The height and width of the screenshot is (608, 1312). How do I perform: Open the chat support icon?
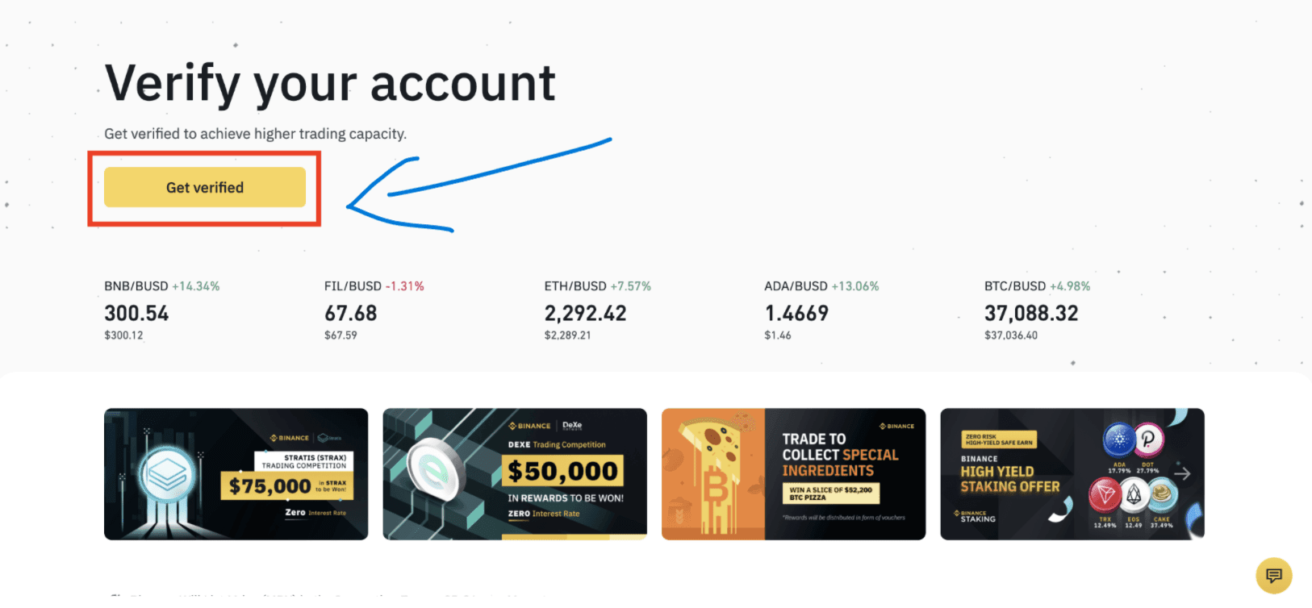[1273, 575]
